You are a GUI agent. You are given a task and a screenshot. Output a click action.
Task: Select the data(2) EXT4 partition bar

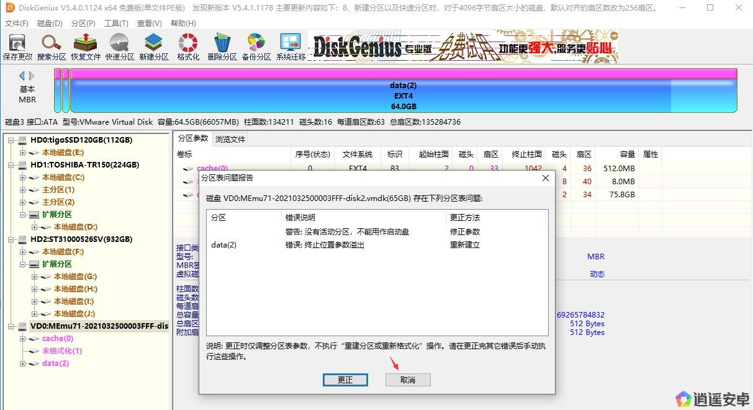[x=403, y=96]
